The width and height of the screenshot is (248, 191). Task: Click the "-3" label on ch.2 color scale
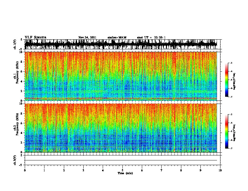point(231,115)
